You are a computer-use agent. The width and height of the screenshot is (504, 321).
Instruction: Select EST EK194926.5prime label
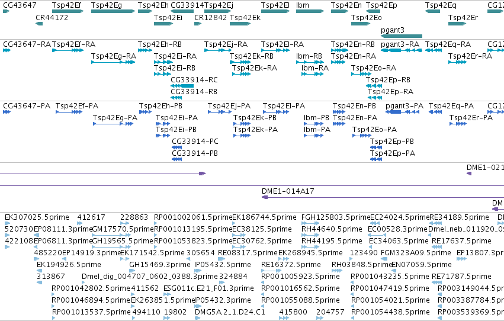[69, 265]
